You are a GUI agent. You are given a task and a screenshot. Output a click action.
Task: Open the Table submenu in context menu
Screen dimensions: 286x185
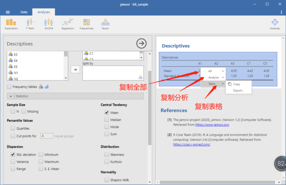[x=213, y=84]
